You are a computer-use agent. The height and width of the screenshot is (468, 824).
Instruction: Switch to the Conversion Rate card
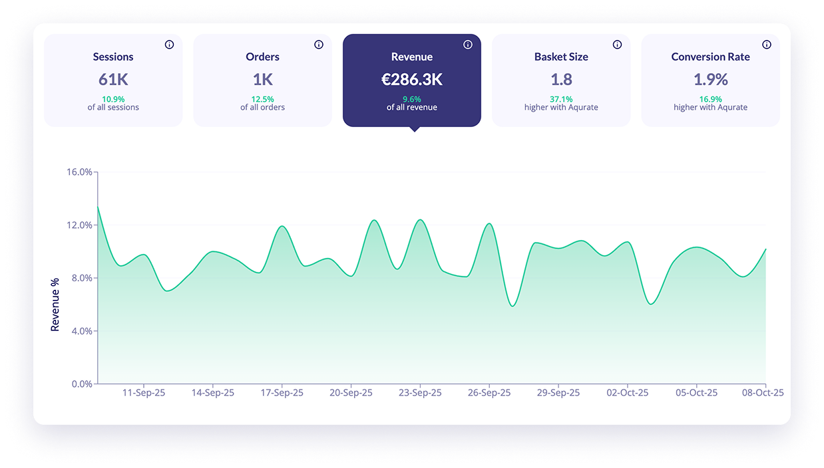click(710, 80)
